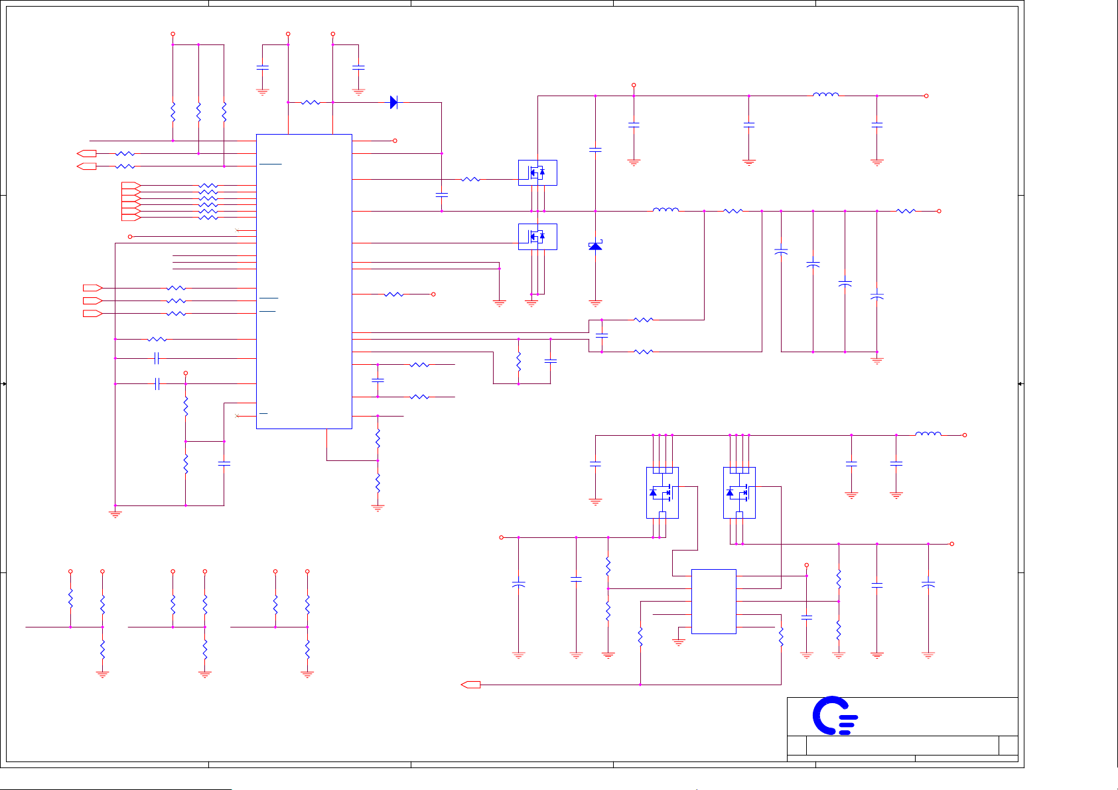Select the gate resistor feeding the upper MOSFET
This screenshot has height=790, width=1118.
[x=470, y=179]
